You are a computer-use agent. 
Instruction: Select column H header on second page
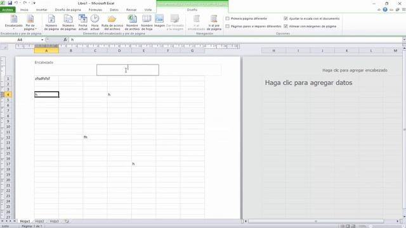[x=273, y=51]
